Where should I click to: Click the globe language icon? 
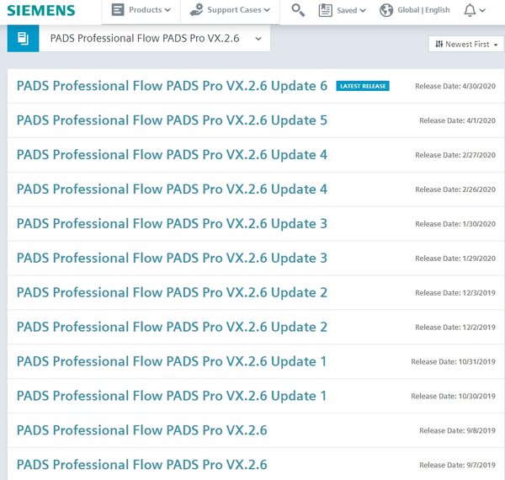tap(386, 10)
